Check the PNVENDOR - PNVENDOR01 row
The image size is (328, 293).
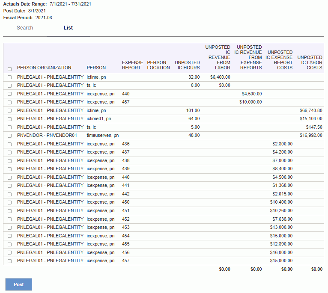pos(9,136)
